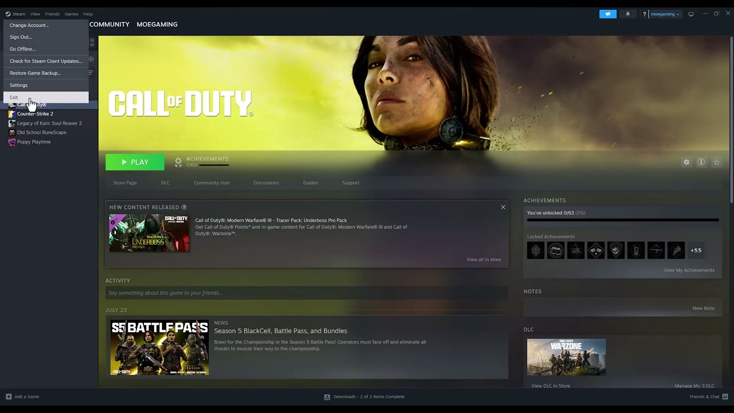The height and width of the screenshot is (413, 734).
Task: Select the skull shield locked achievement
Action: pyautogui.click(x=616, y=250)
